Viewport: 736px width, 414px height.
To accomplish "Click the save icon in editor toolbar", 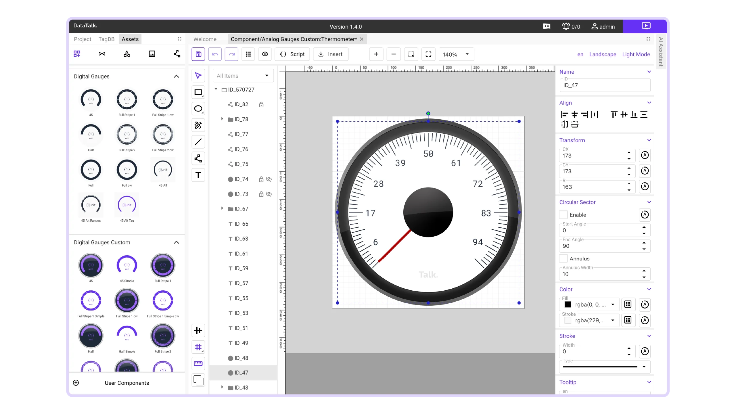I will [198, 54].
